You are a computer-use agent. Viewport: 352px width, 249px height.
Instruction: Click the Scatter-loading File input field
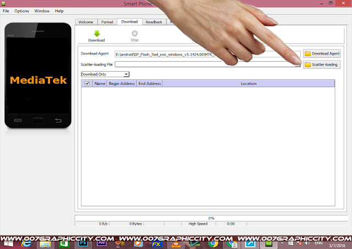tap(207, 64)
